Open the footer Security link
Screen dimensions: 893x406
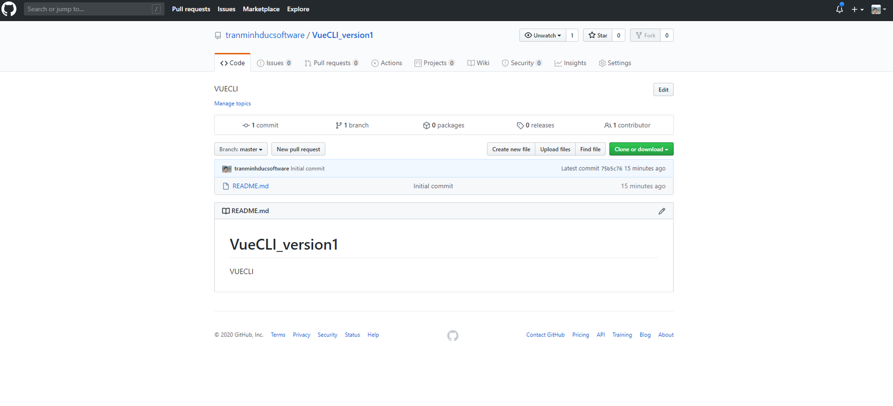coord(327,335)
